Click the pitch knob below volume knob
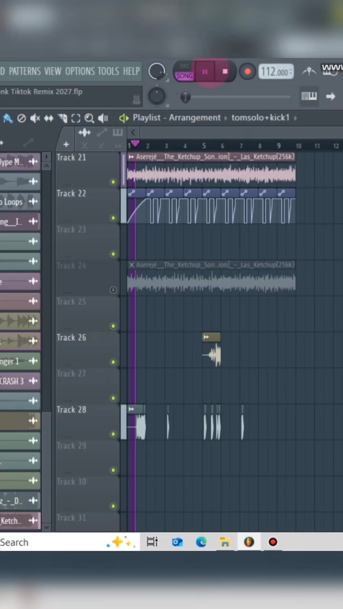Viewport: 343px width, 609px height. click(x=157, y=96)
